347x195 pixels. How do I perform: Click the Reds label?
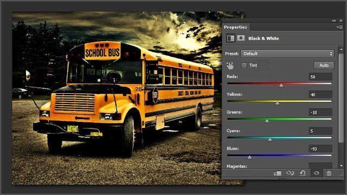tap(232, 76)
